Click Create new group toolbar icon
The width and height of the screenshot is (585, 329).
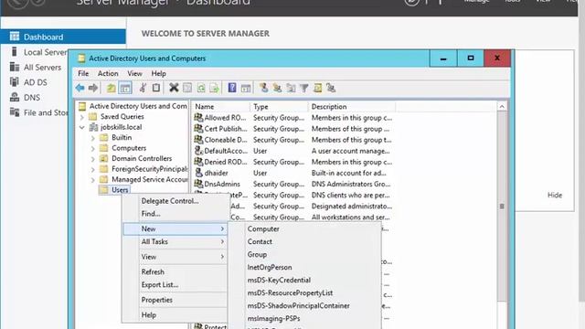coord(277,88)
